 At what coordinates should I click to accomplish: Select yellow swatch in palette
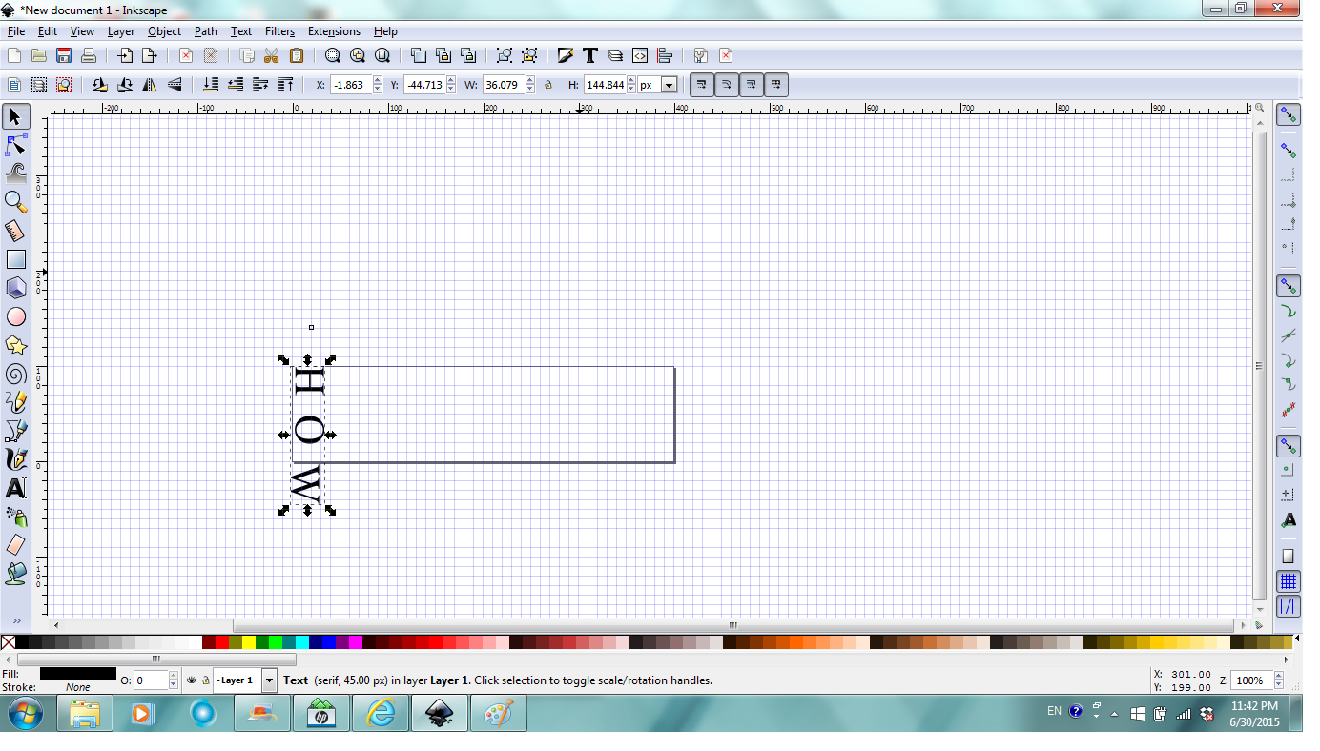pos(249,642)
